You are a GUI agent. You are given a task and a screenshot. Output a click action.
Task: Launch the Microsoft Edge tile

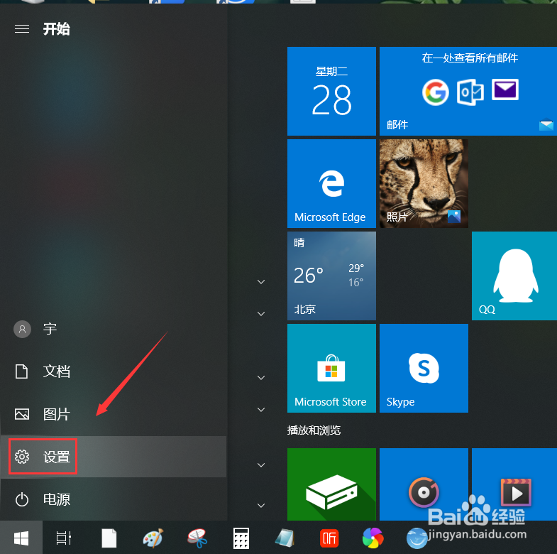click(x=331, y=183)
